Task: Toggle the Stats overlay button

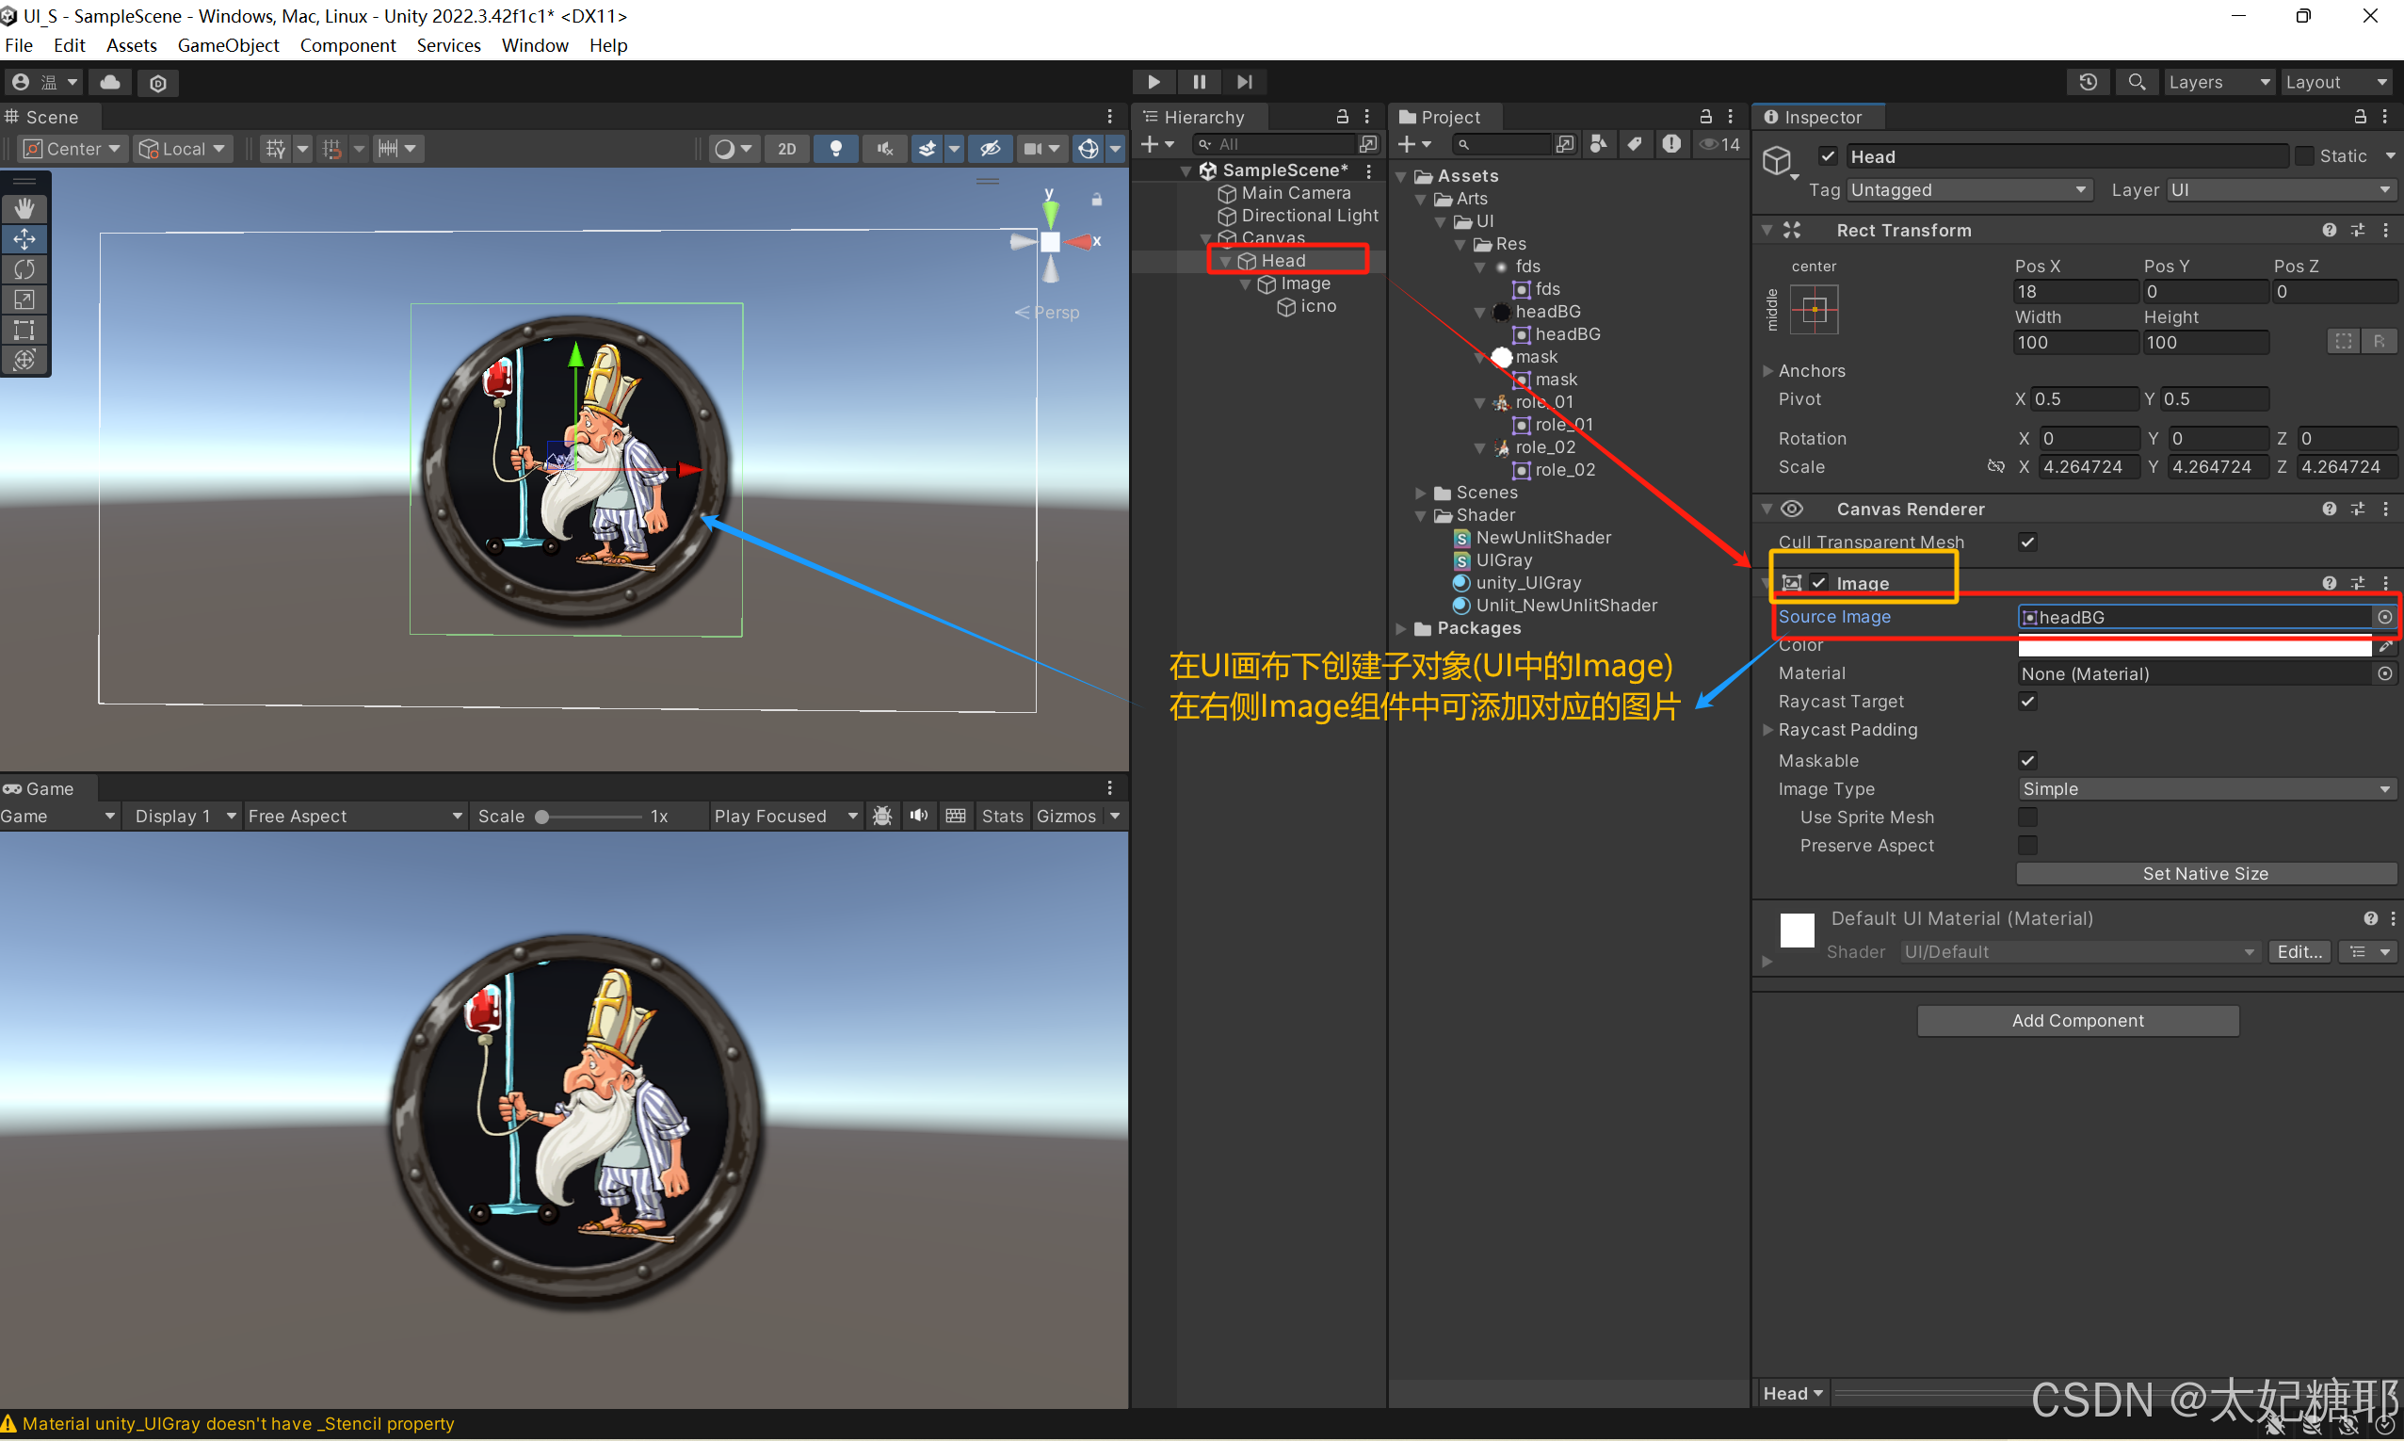Action: pos(1003,816)
